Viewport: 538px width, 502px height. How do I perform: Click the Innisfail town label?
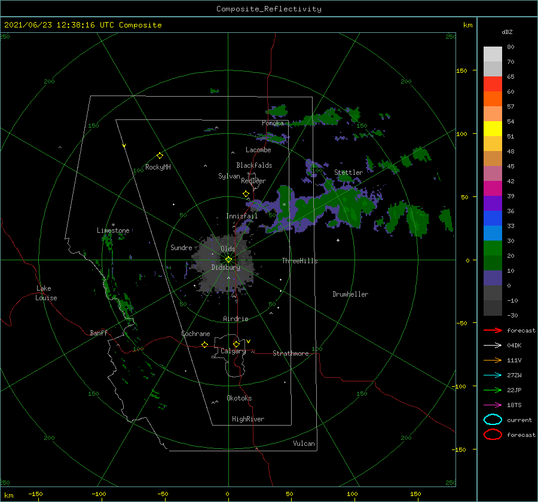(x=242, y=216)
